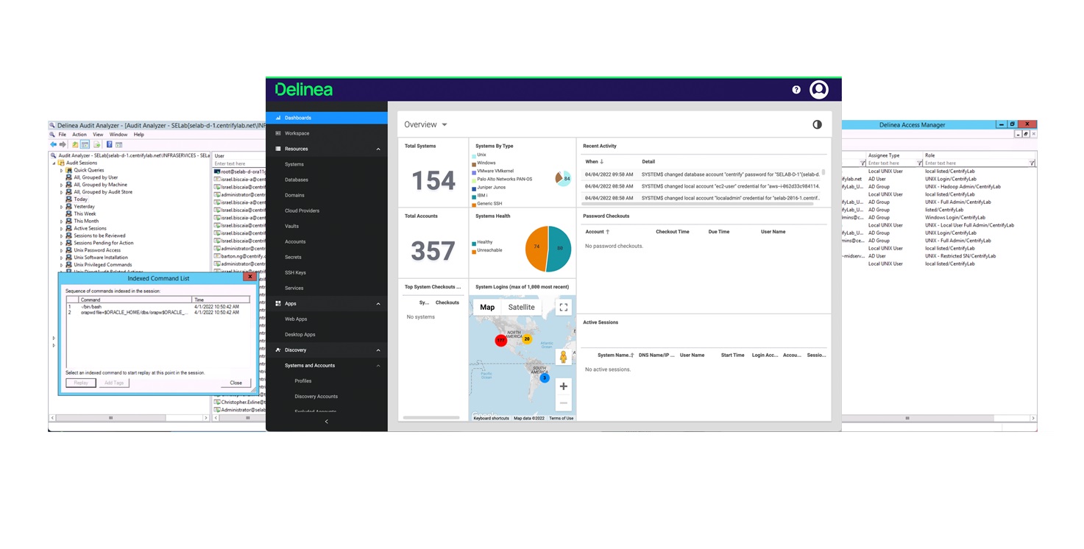Click the Forward arrow in Audit Analyzer toolbar
1084x549 pixels.
[x=63, y=144]
